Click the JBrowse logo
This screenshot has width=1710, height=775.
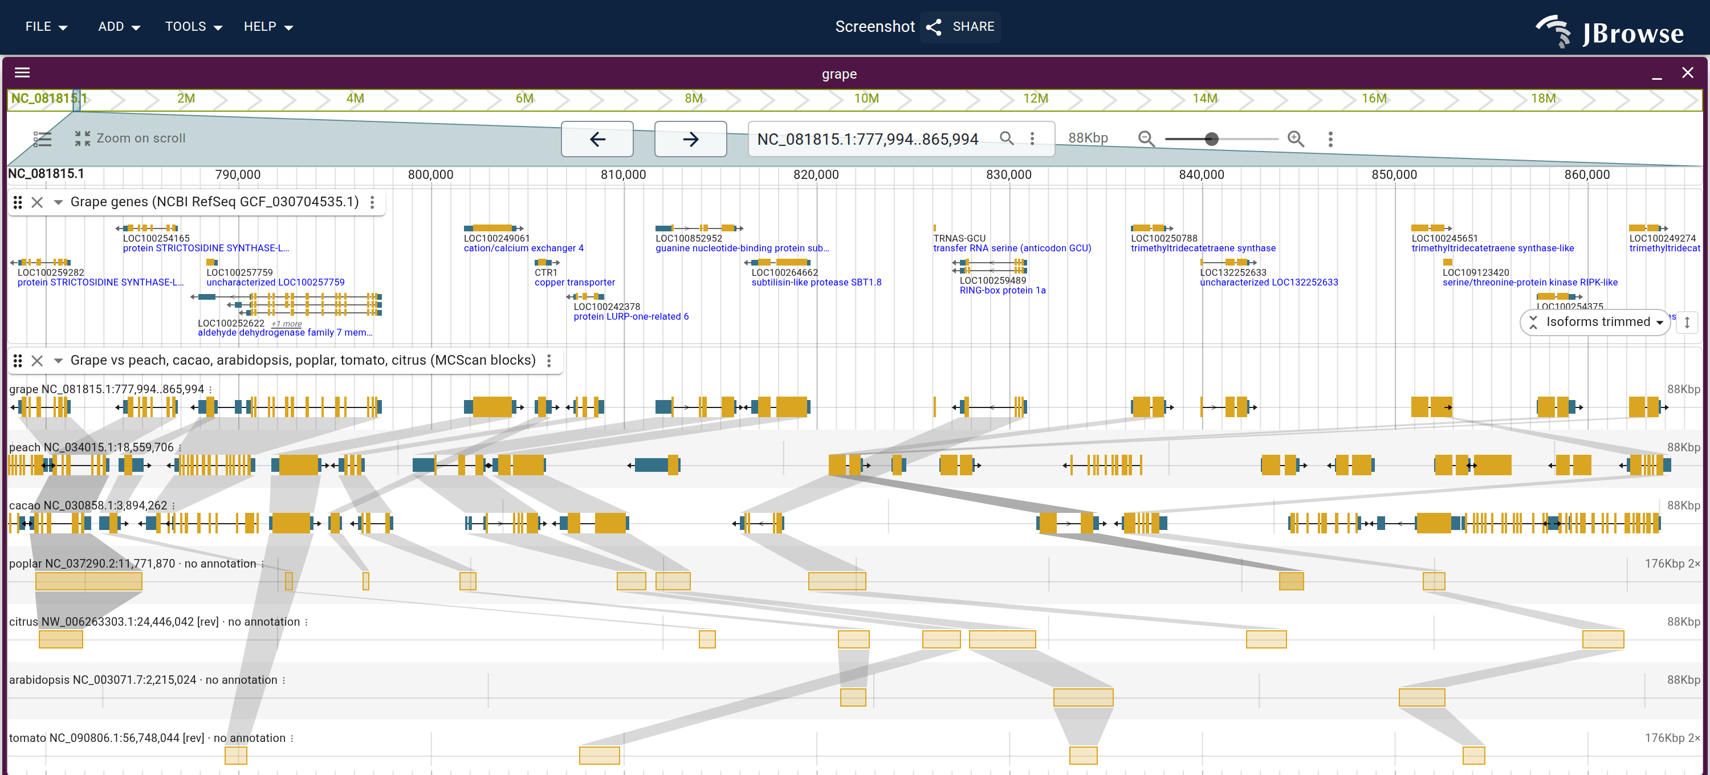click(x=1610, y=31)
